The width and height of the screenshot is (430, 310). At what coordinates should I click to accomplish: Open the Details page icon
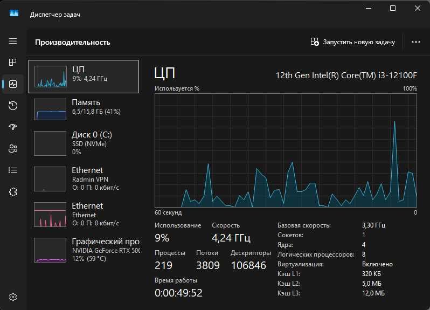(x=13, y=170)
